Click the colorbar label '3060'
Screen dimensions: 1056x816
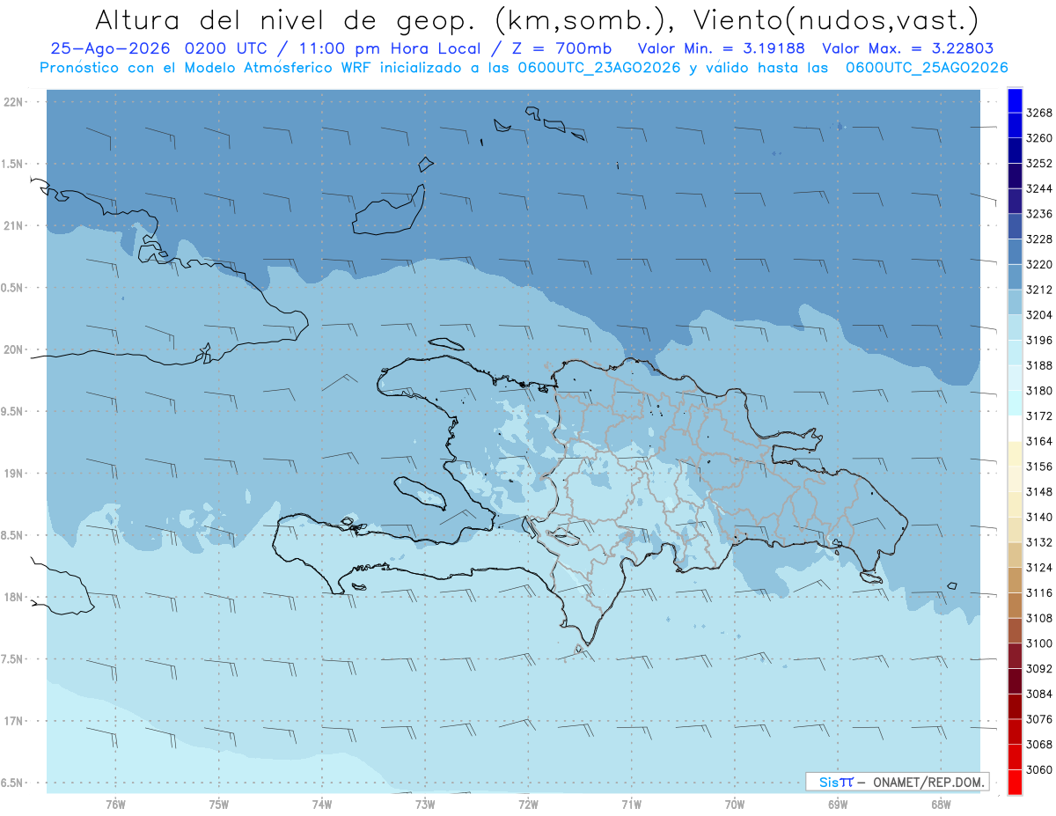pyautogui.click(x=1039, y=770)
